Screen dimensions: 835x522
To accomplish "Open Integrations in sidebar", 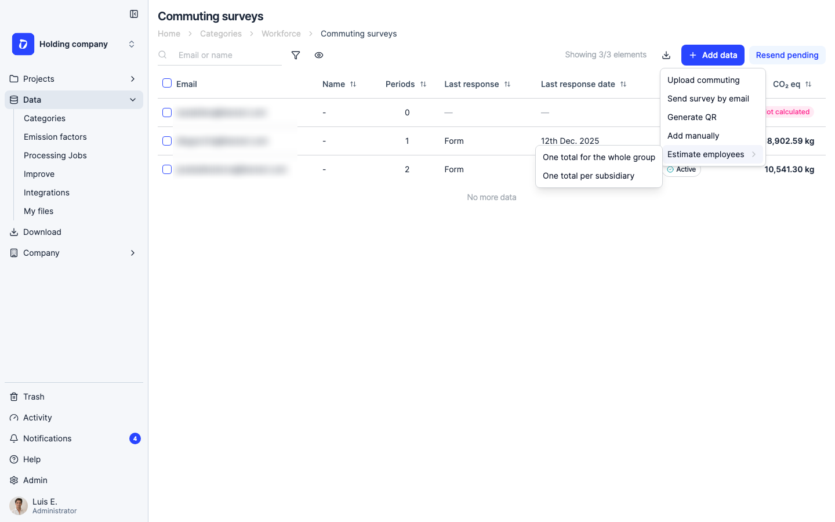I will 46,193.
